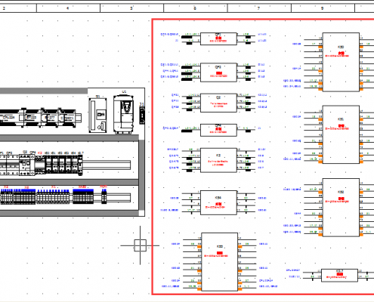
Task: Select the G1 power supply device
Action: (x=97, y=116)
